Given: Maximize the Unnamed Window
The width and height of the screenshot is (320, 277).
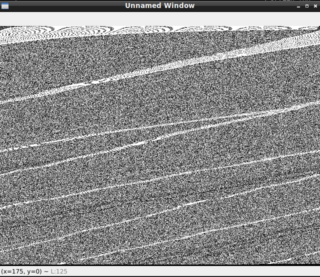Looking at the screenshot, I should (306, 5).
